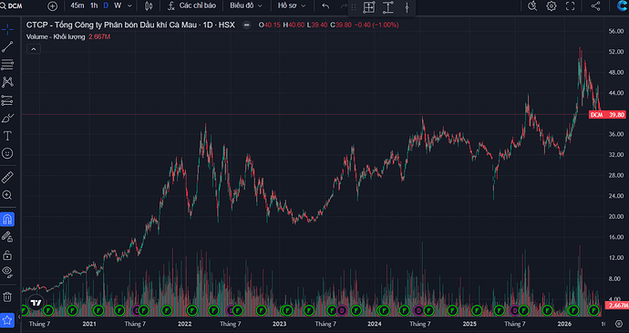629x333 pixels.
Task: Click the minus icon beside chart title
Action: coord(247,25)
